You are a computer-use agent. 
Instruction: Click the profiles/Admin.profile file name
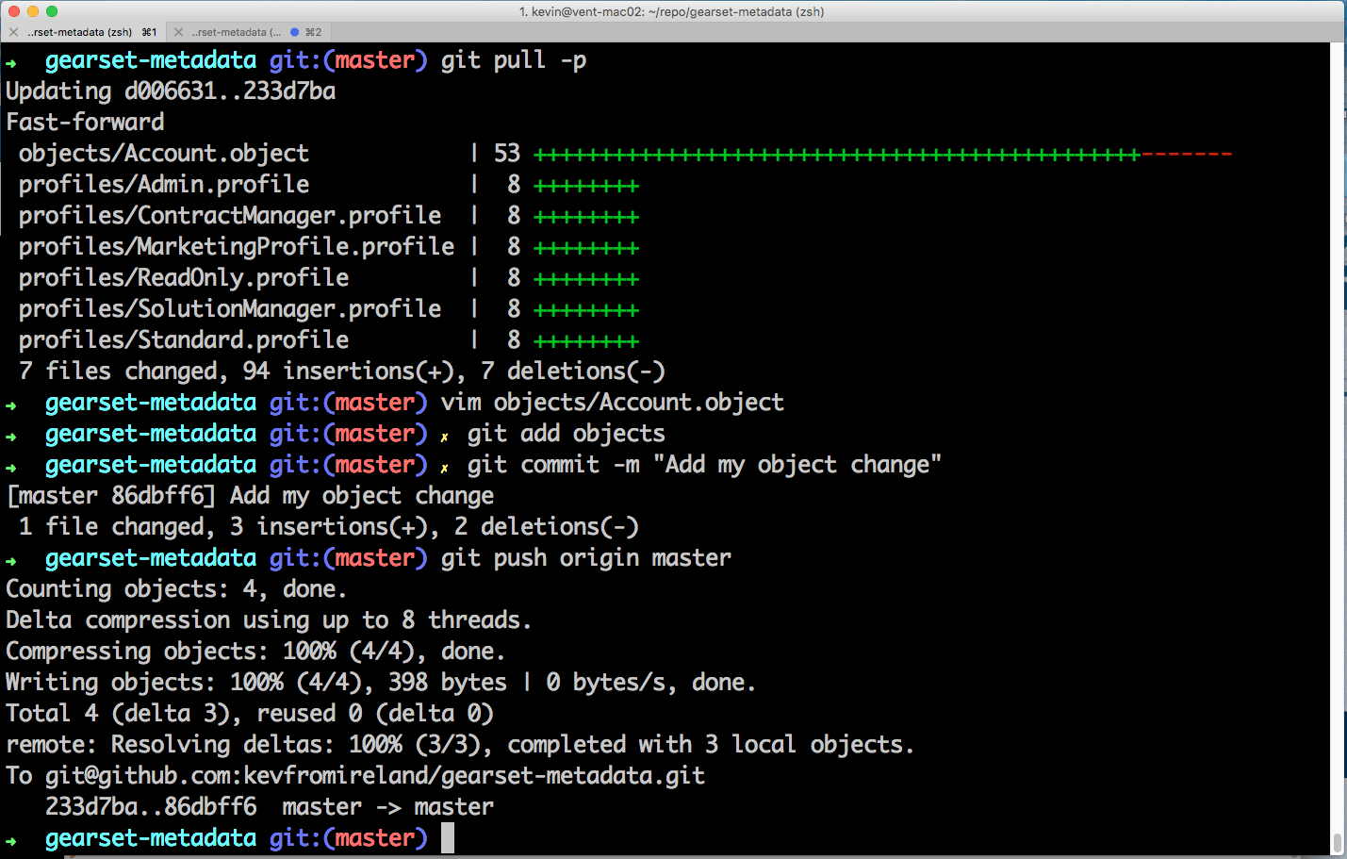(x=163, y=185)
